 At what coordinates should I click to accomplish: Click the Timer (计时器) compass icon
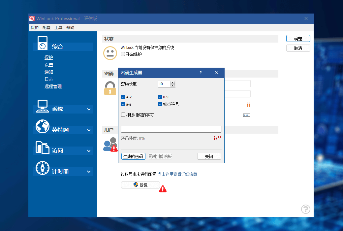[43, 168]
